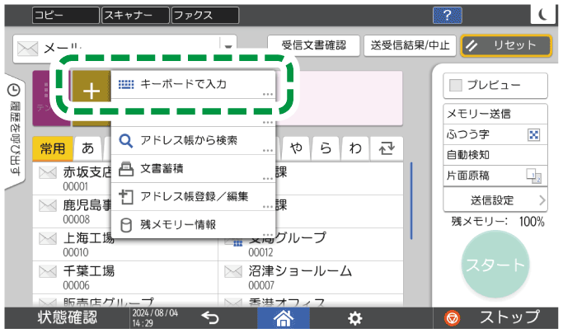
Task: Select 文書蓄積 menu entry
Action: point(193,168)
